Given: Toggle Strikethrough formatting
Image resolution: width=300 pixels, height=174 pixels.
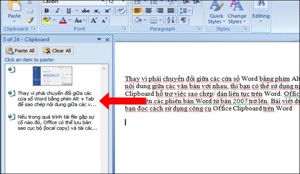Looking at the screenshot, I should point(85,11).
